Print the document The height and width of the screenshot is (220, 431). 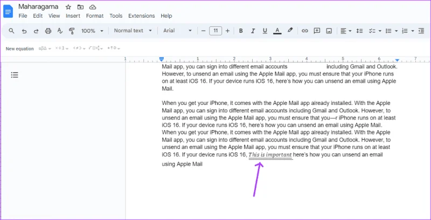(x=48, y=31)
